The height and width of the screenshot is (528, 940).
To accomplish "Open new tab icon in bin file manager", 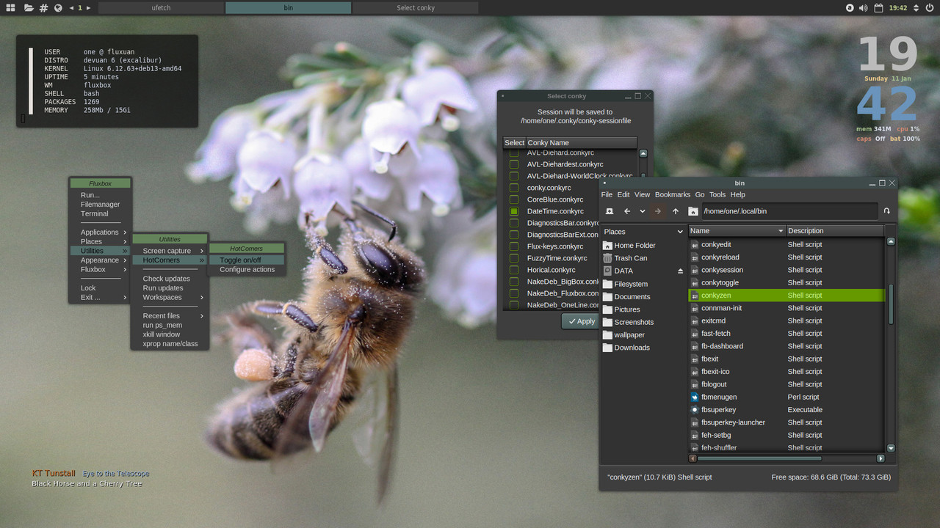I will click(609, 211).
